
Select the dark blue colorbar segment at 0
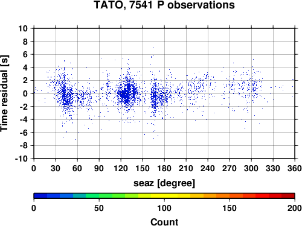40,196
